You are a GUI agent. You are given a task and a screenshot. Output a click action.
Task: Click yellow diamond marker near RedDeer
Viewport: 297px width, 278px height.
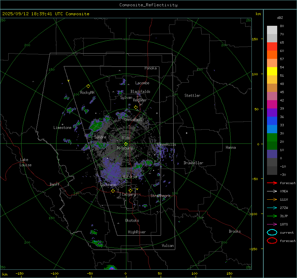click(x=136, y=107)
